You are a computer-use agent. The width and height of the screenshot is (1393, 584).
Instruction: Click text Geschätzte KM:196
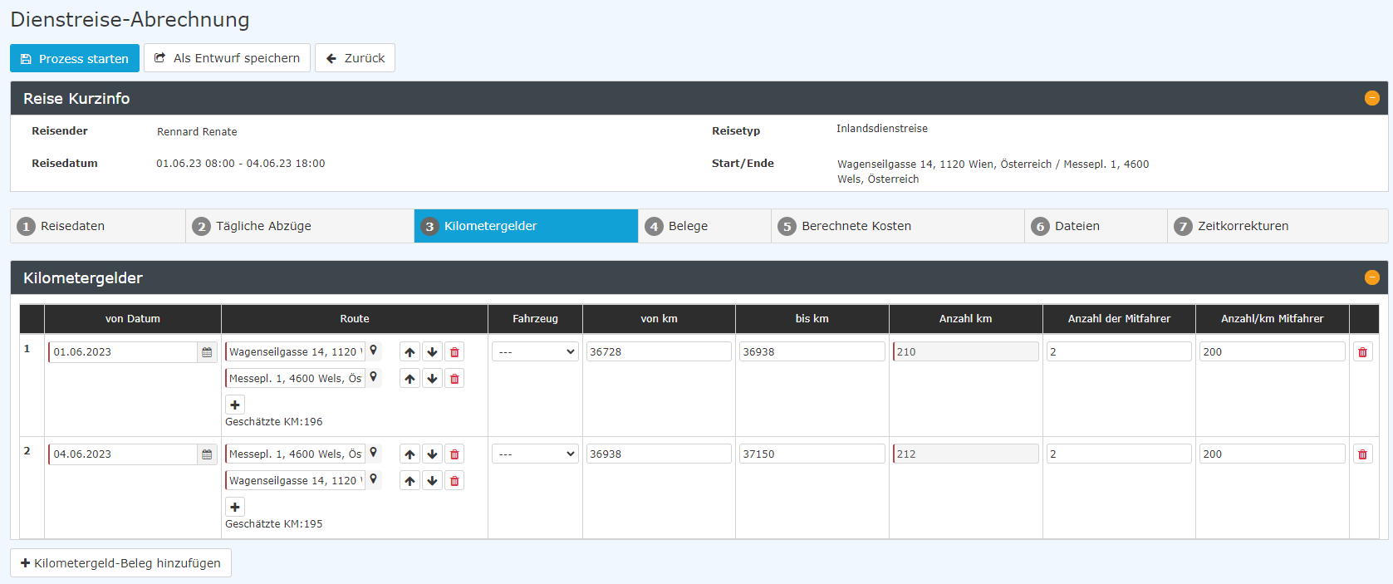(x=274, y=422)
